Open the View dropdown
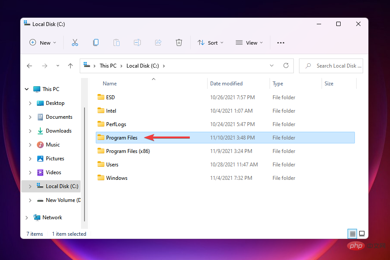The image size is (390, 260). [249, 42]
